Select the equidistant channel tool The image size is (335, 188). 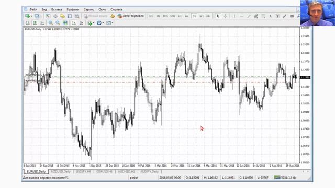(256, 16)
